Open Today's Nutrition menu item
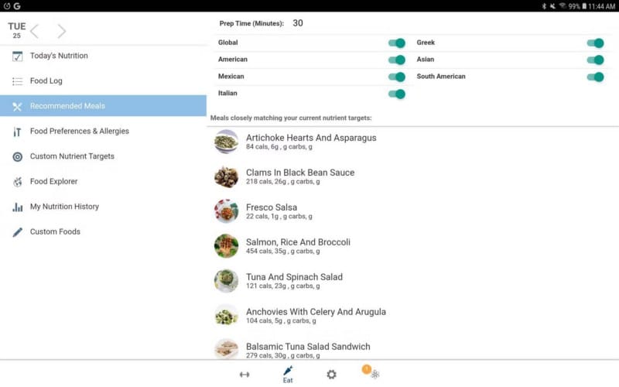Viewport: 619px width, 387px height. 59,56
